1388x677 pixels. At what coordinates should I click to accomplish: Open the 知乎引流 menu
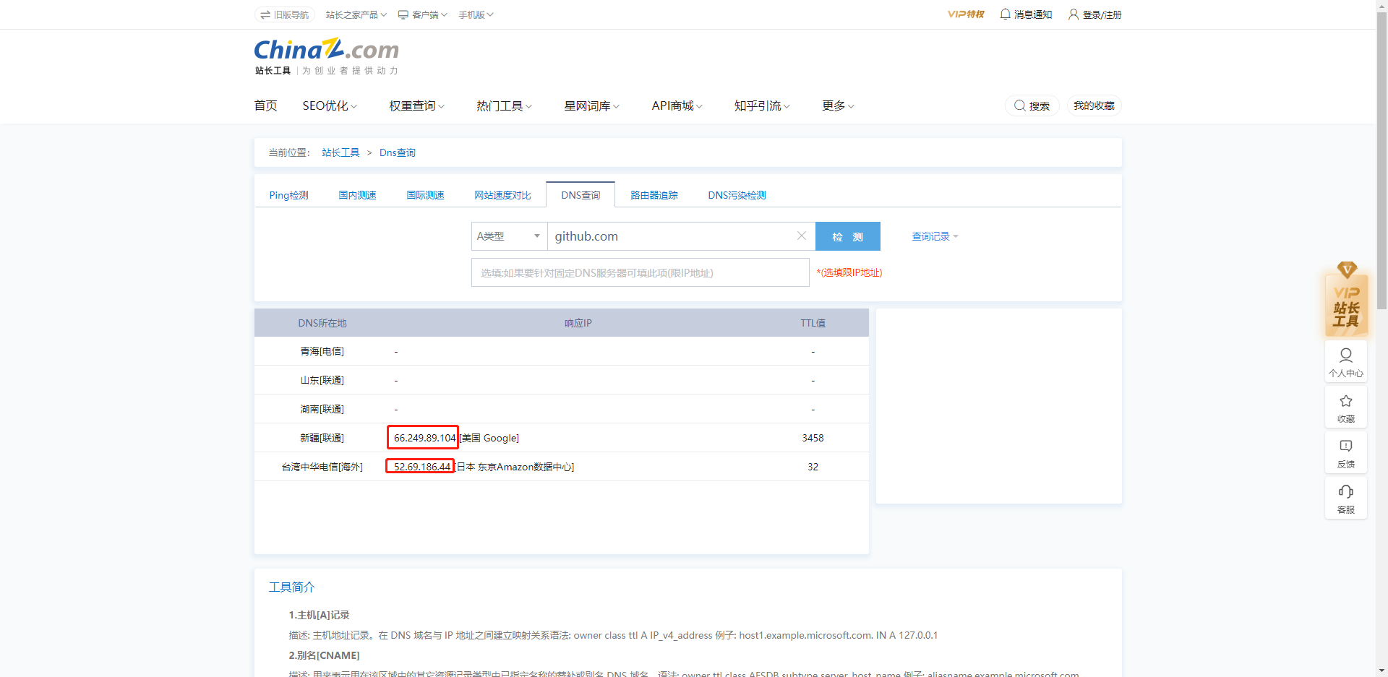[762, 105]
